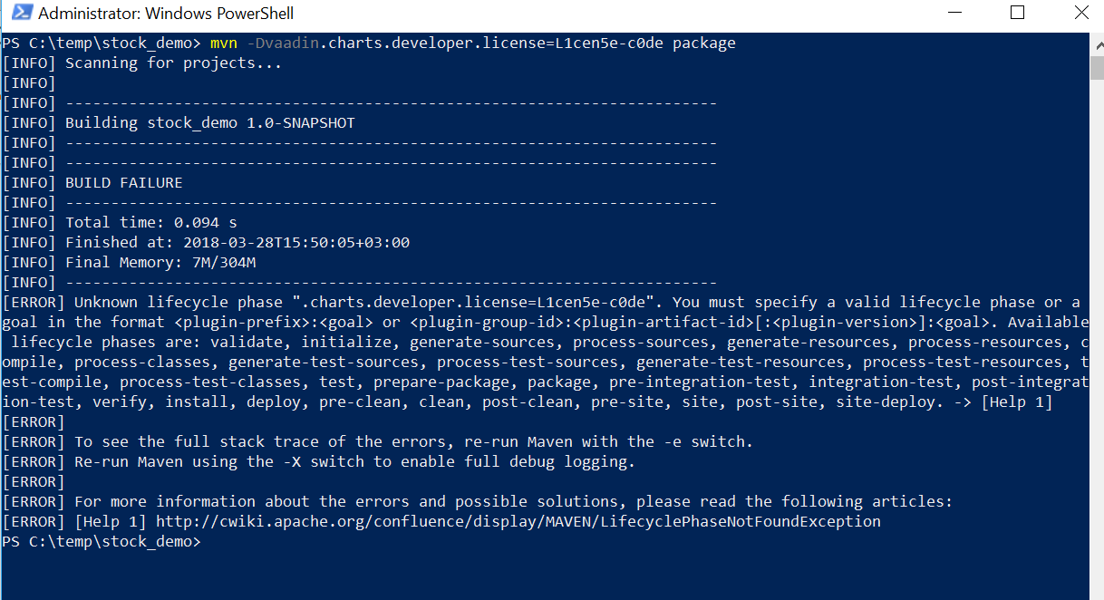Image resolution: width=1104 pixels, height=600 pixels.
Task: Click the Building stock_demo 1.0-SNAPSHOT line
Action: pos(179,123)
